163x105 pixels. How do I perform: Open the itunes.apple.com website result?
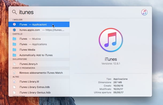(39, 30)
